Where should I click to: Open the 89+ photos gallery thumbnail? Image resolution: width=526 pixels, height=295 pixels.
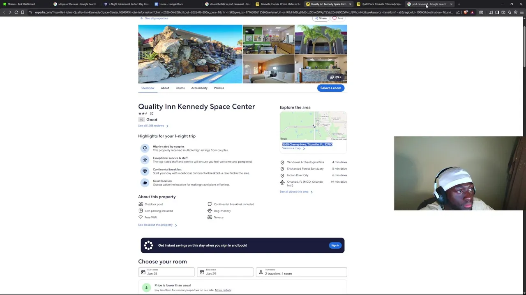point(321,69)
